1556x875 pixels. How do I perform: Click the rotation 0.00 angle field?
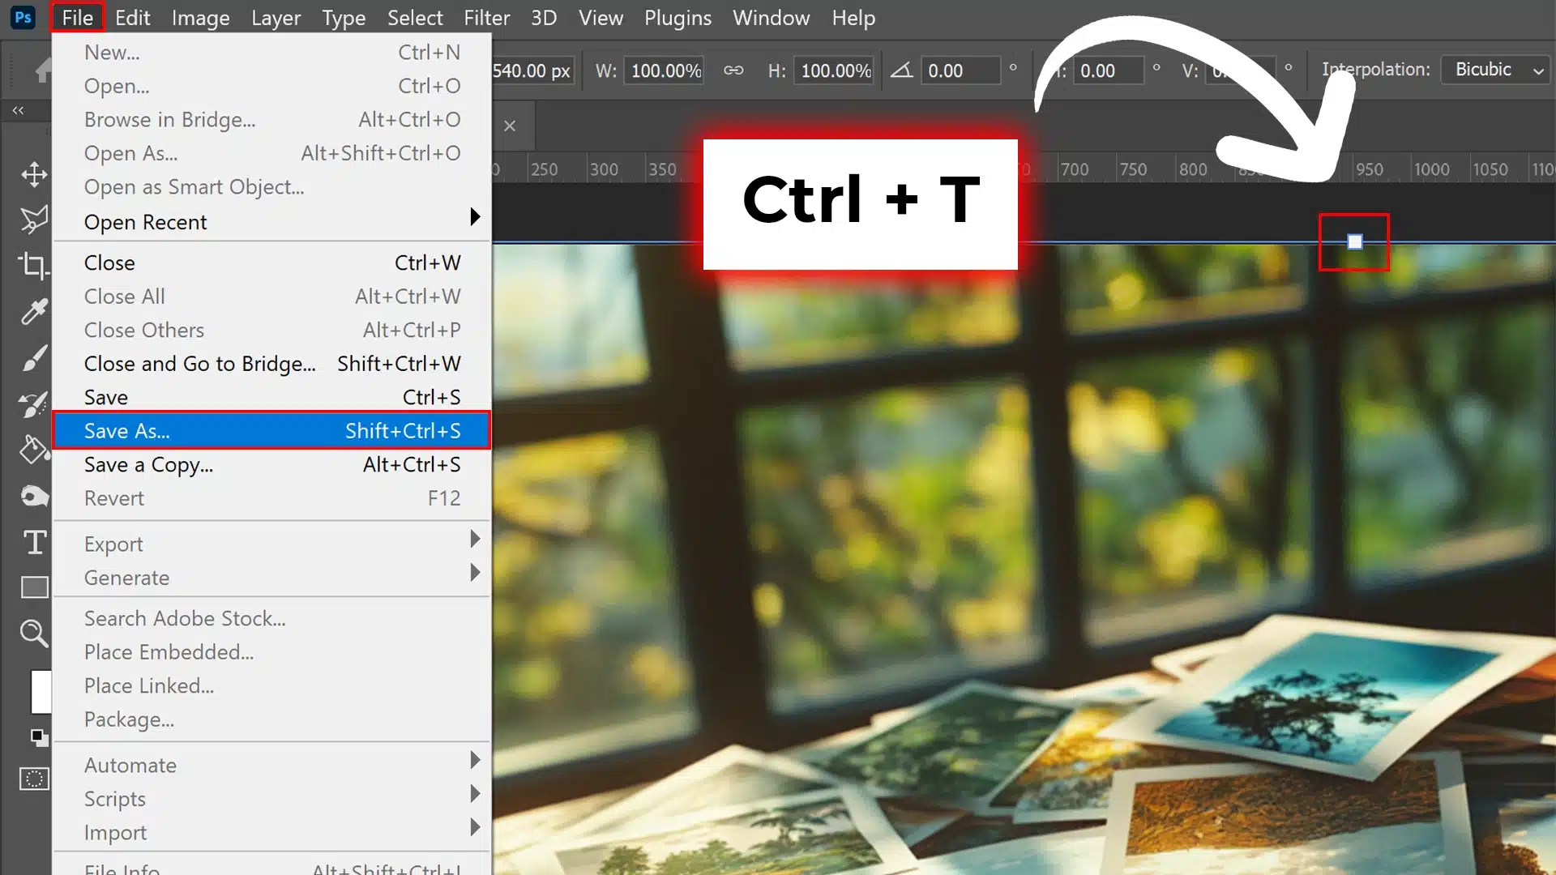click(x=960, y=70)
